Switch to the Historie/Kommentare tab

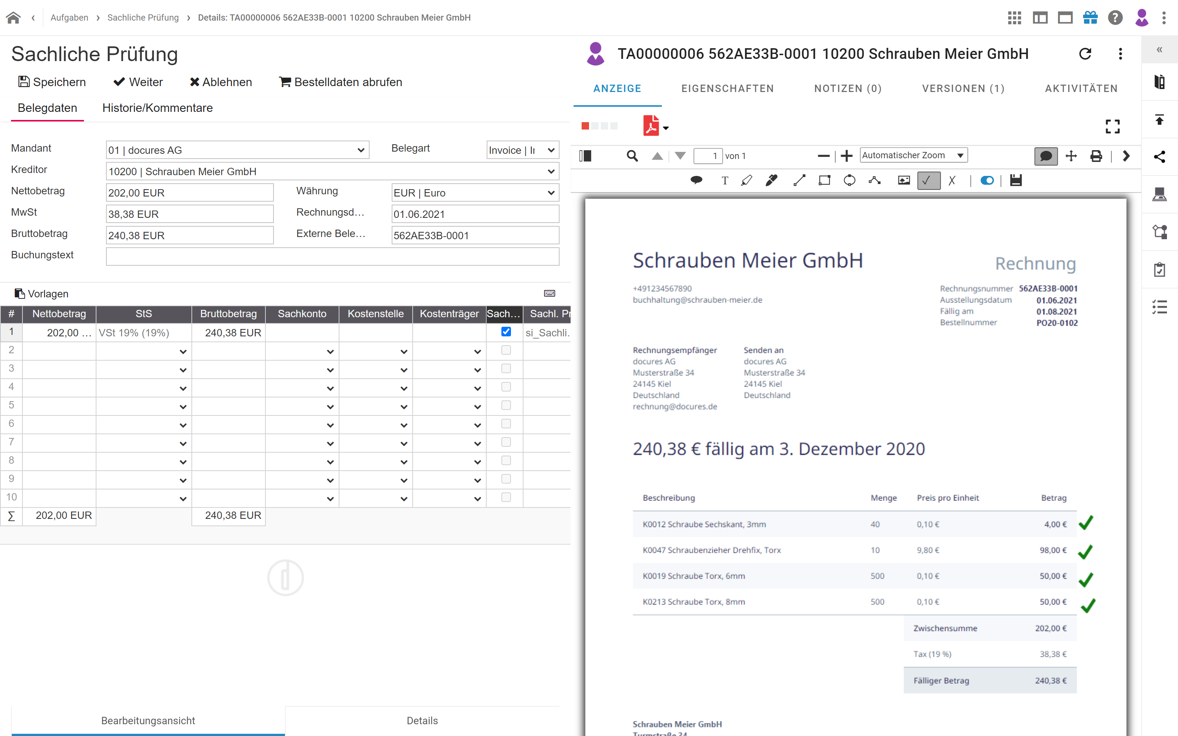tap(157, 107)
